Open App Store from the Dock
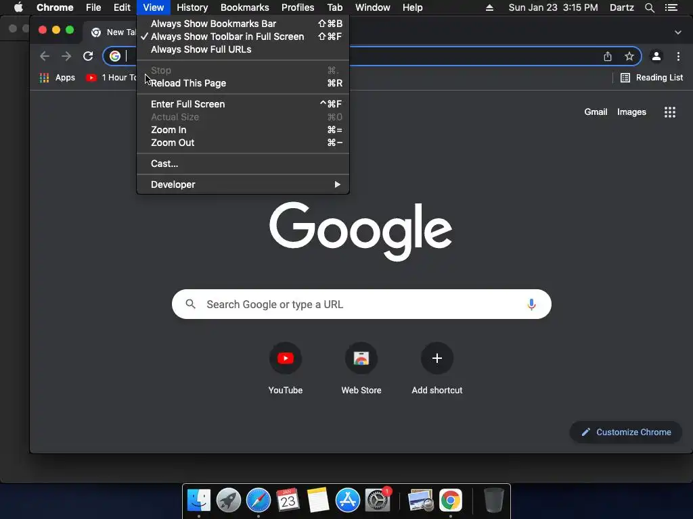 pos(347,500)
